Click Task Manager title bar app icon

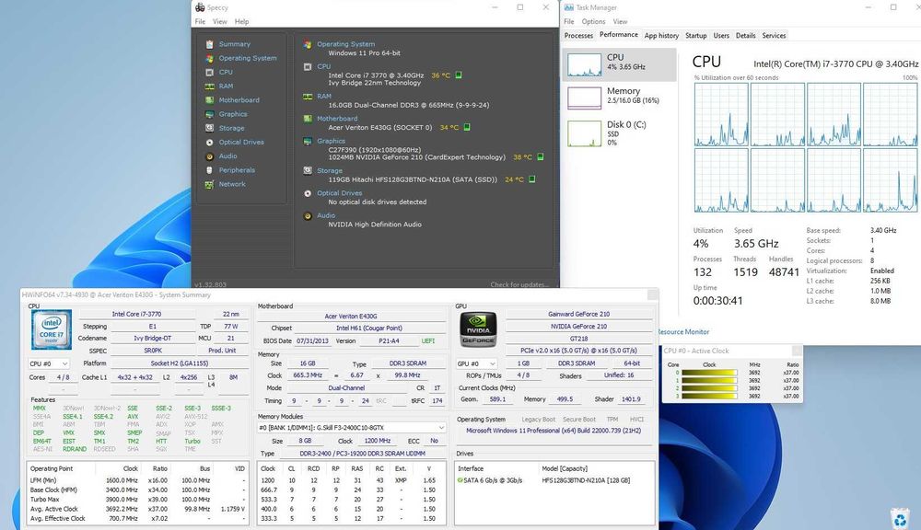(568, 7)
